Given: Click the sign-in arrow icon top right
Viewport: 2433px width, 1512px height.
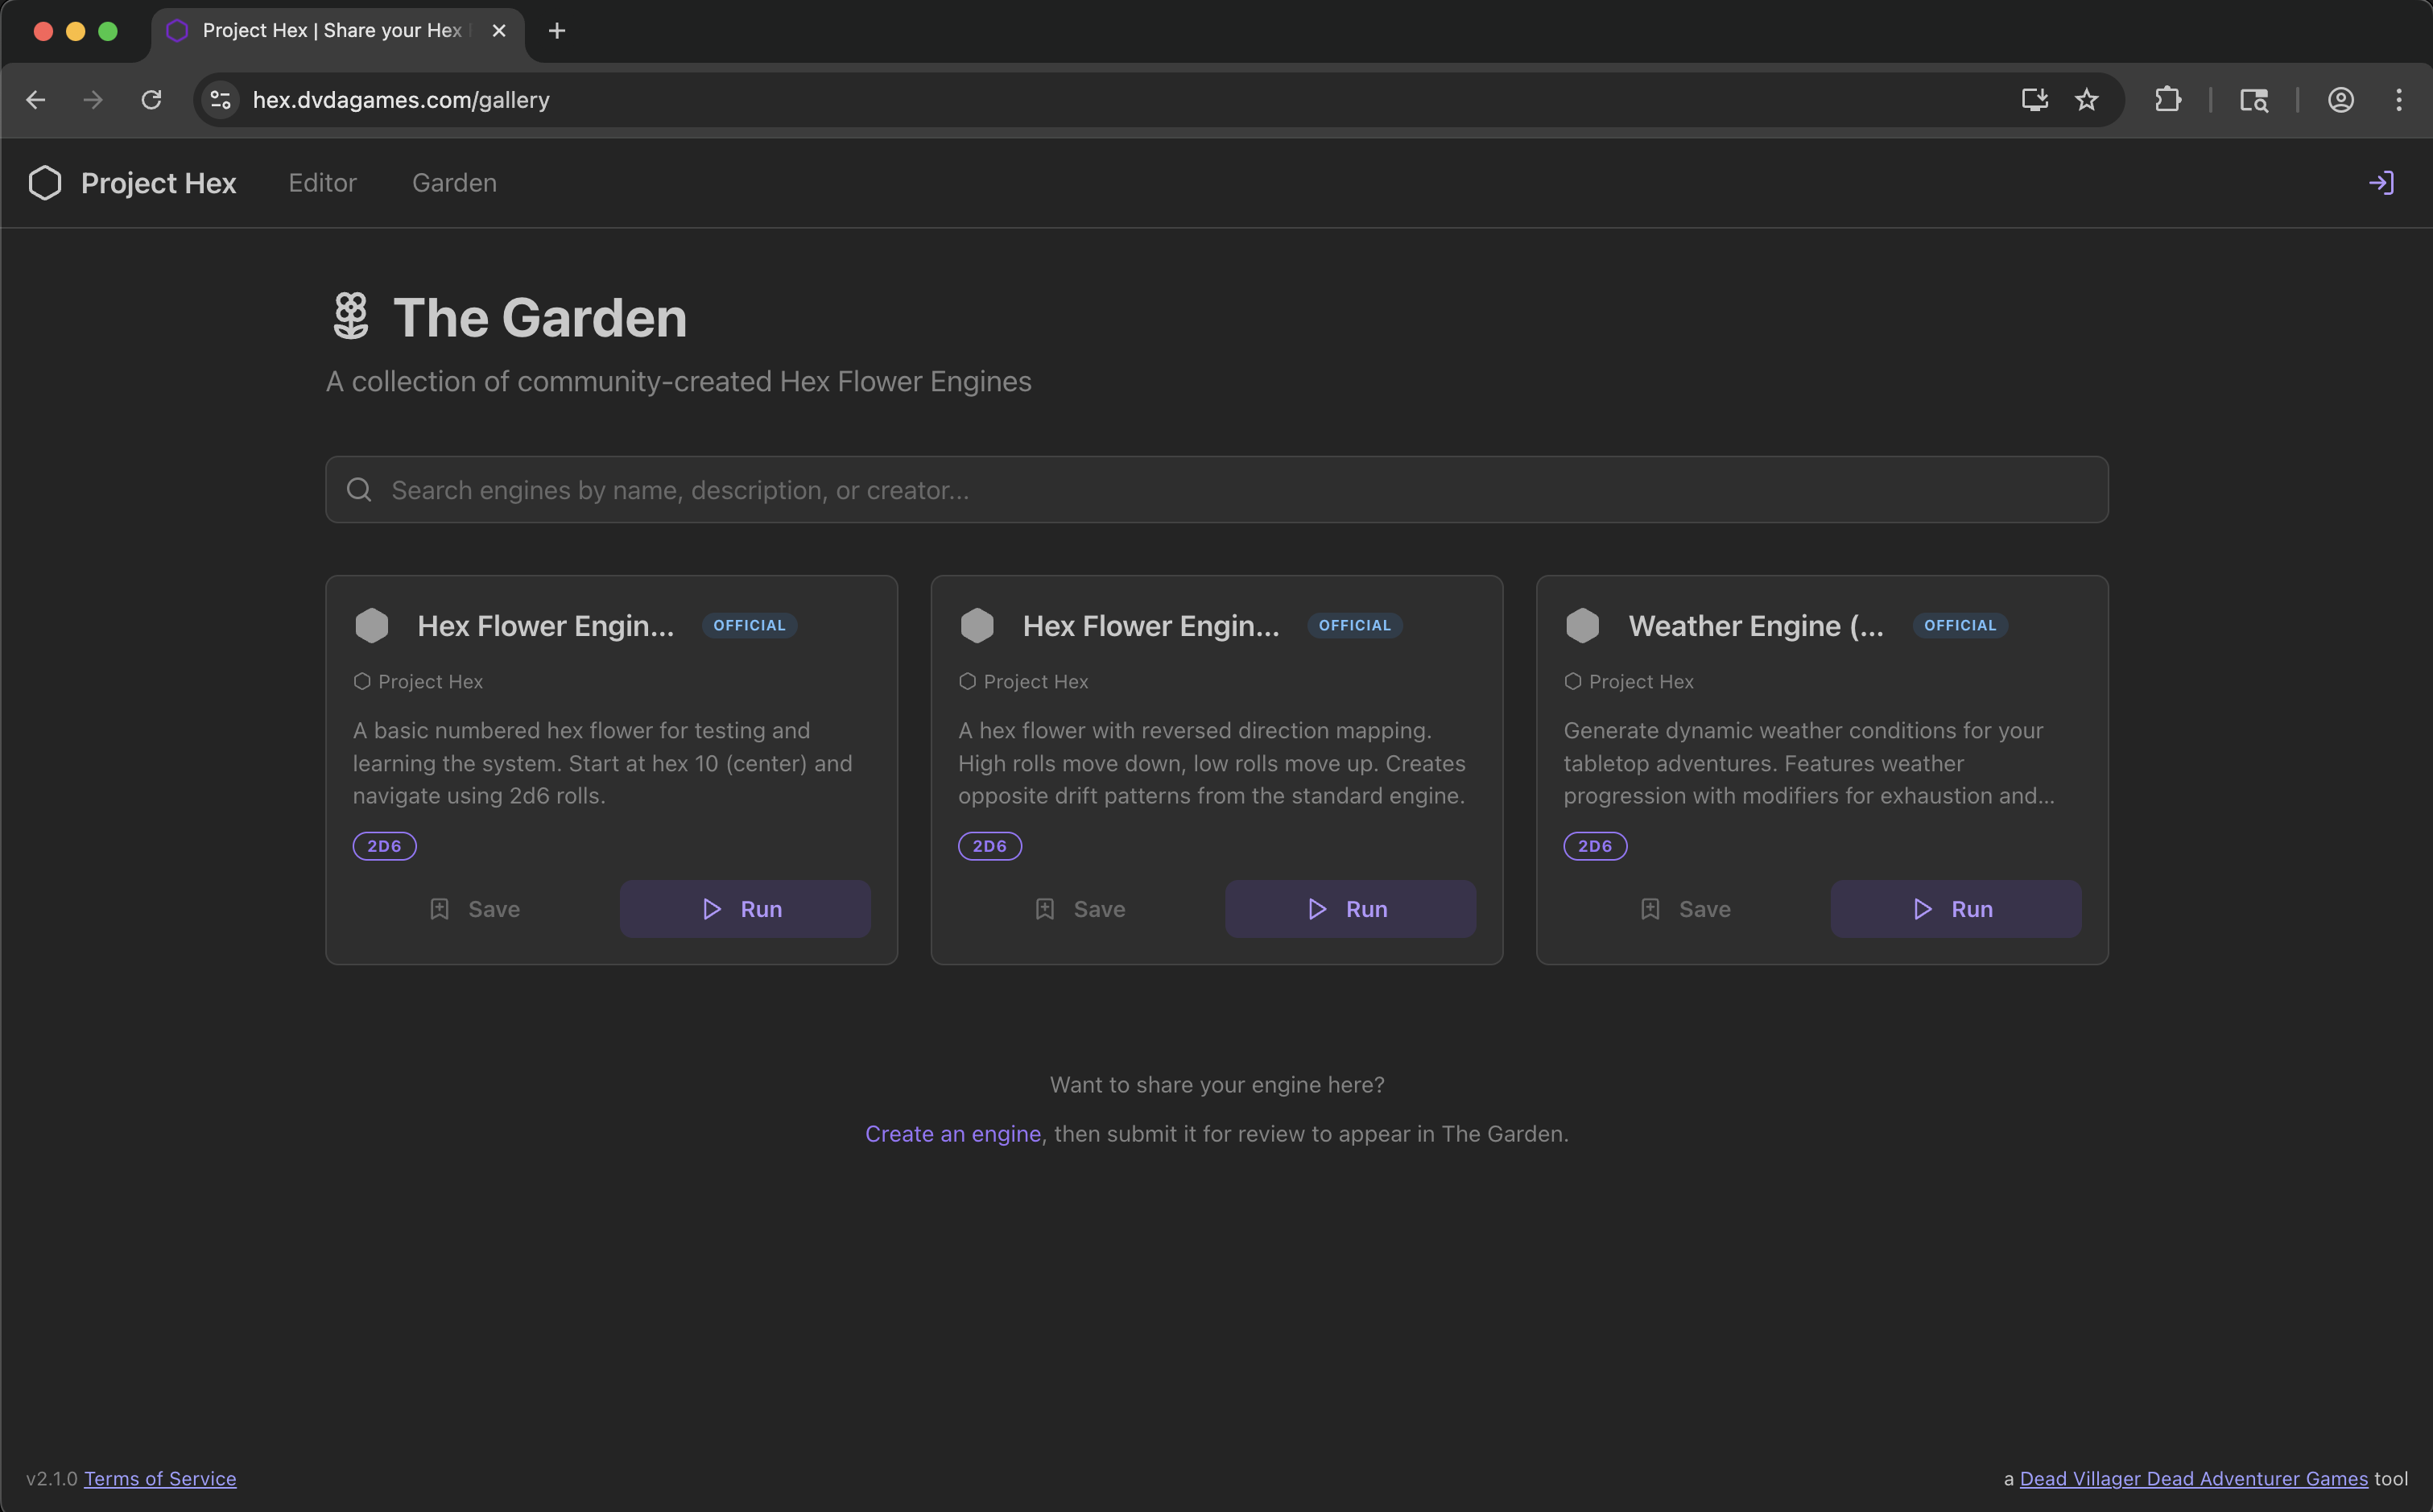Looking at the screenshot, I should tap(2381, 182).
